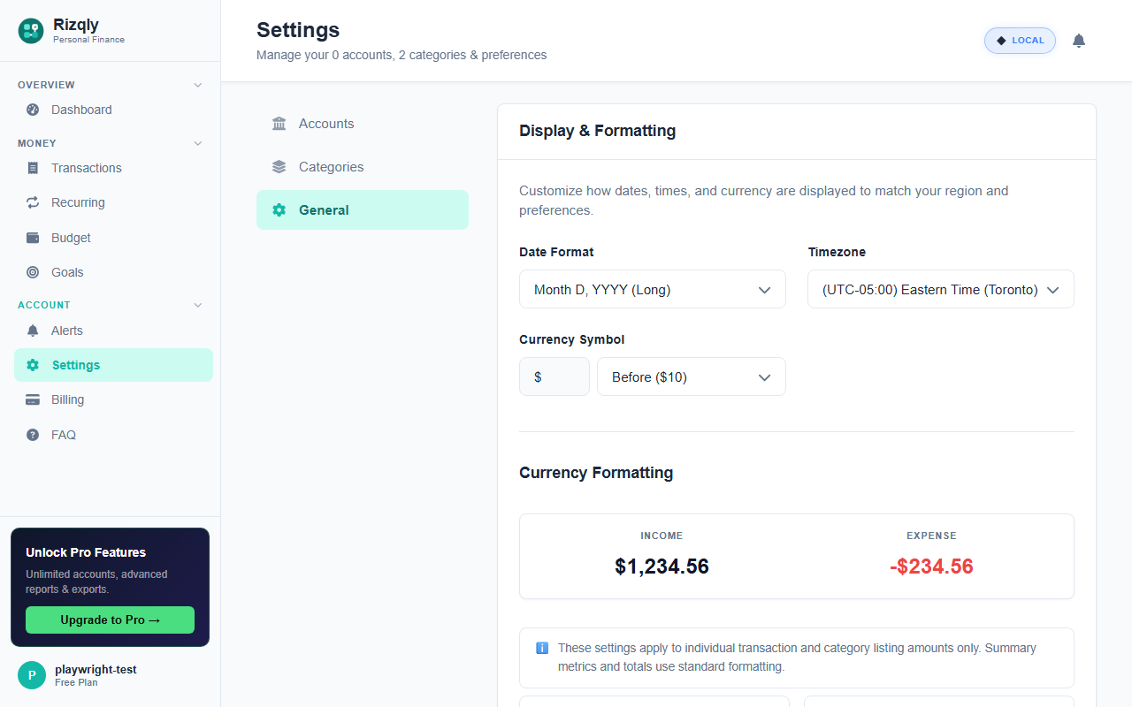This screenshot has height=707, width=1132.
Task: Open Dashboard via its gauge icon
Action: (33, 110)
